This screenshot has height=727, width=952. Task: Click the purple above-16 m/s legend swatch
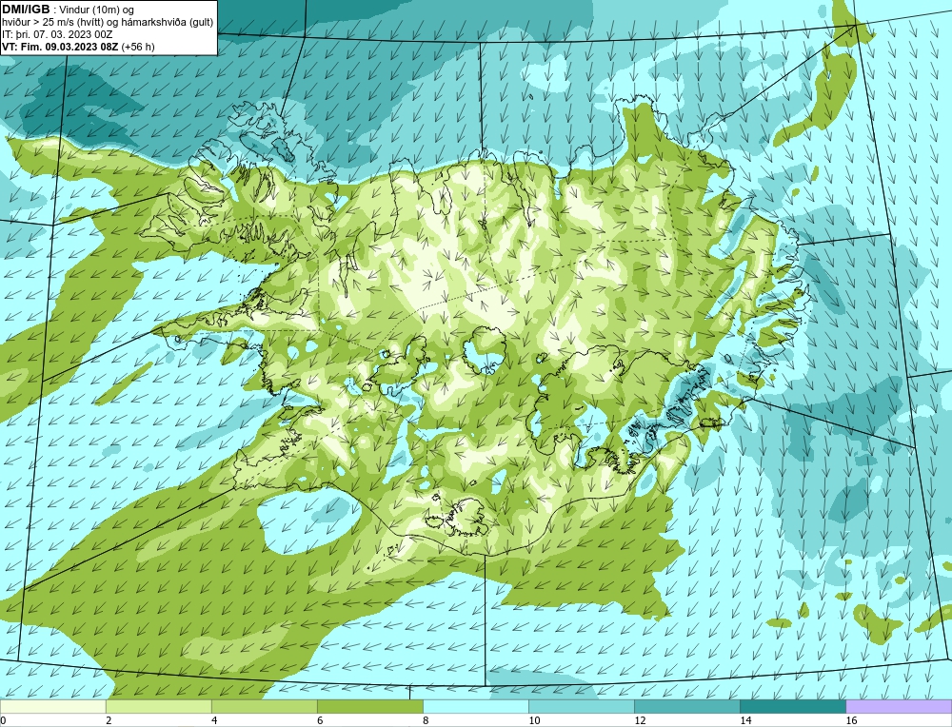(x=899, y=706)
